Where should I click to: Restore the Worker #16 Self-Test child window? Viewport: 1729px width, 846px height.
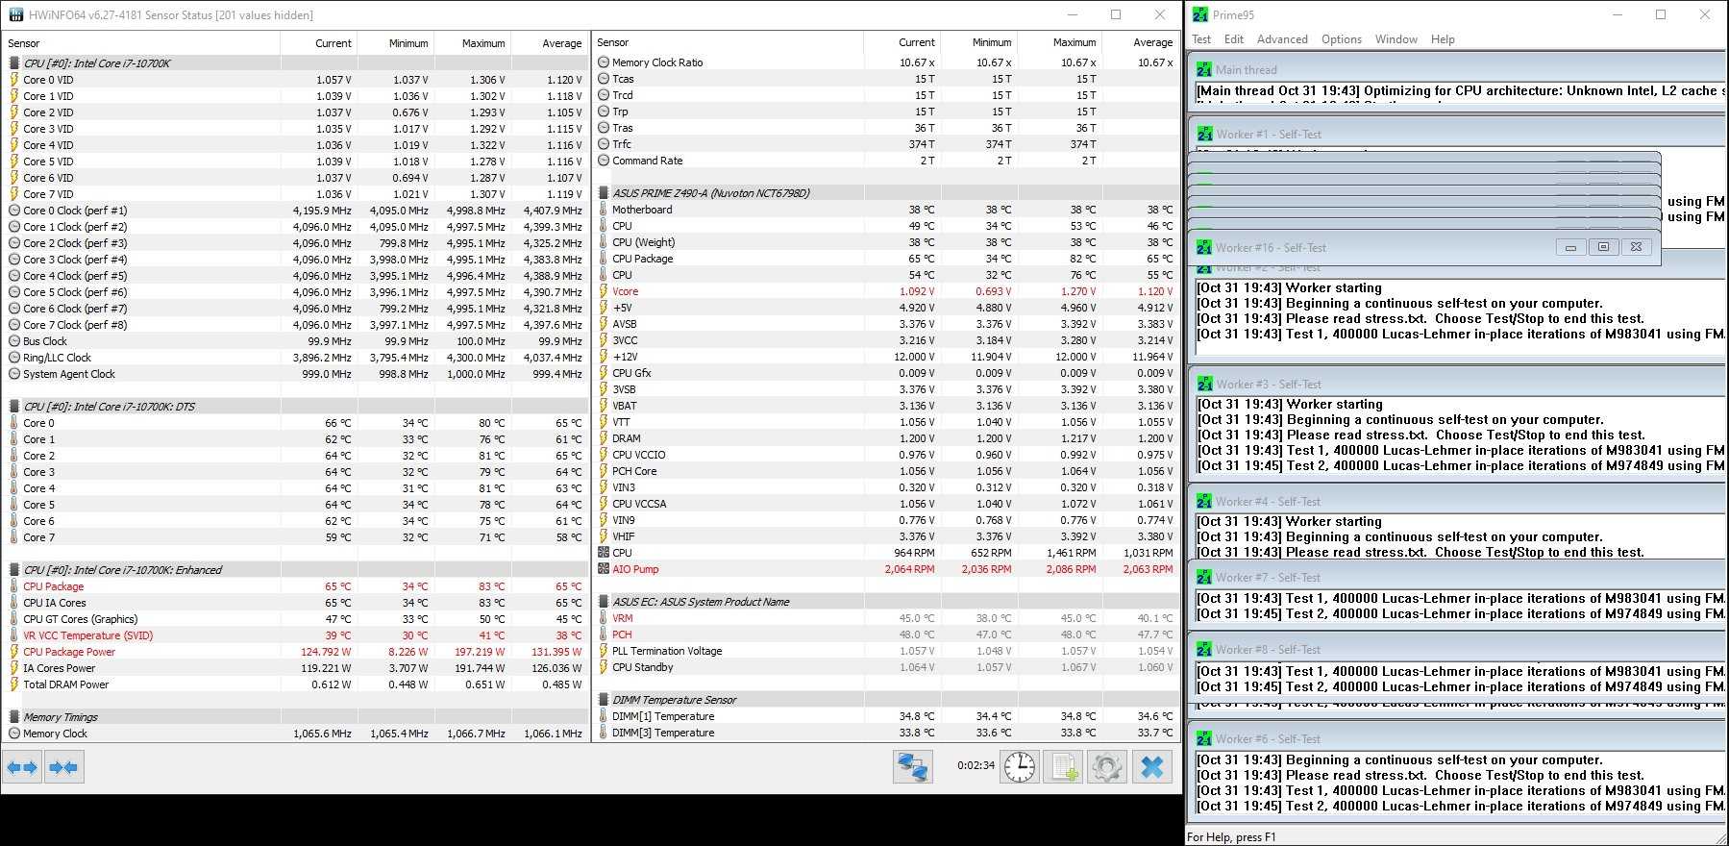[x=1603, y=248]
